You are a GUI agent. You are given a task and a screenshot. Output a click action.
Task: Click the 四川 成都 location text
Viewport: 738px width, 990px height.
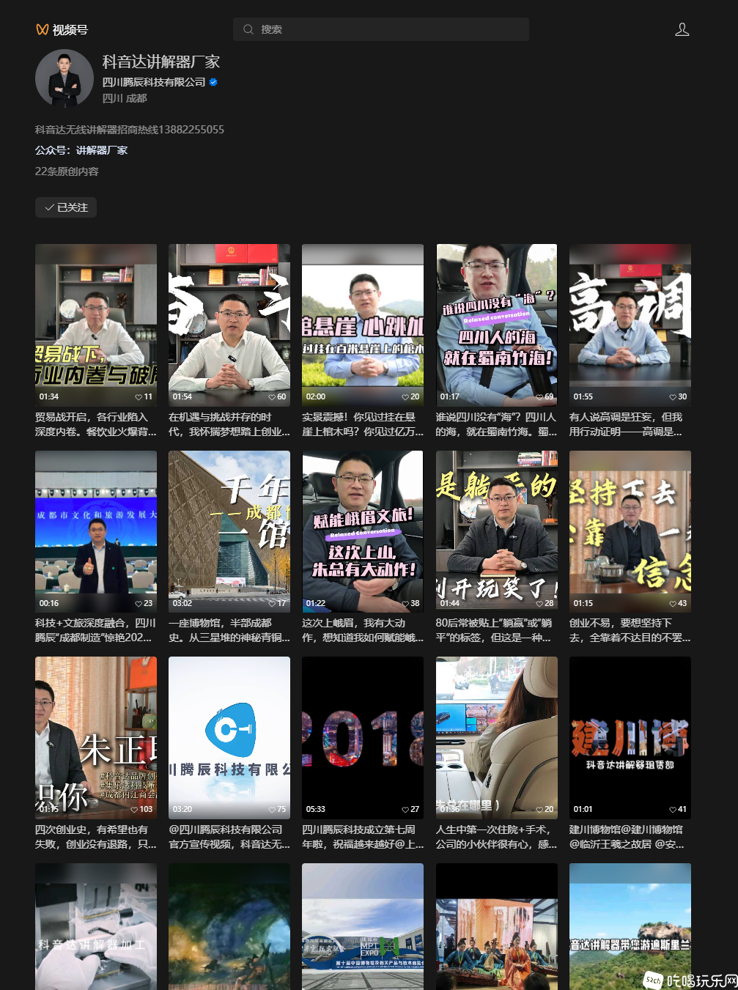coord(125,98)
